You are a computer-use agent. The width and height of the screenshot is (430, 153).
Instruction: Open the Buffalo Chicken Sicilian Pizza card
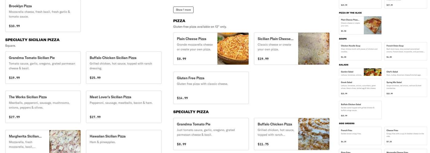(124, 68)
